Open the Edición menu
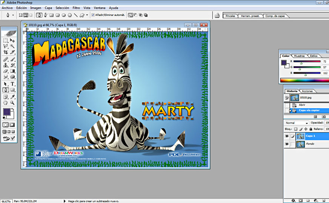Viewport: 329px width, 203px height. point(22,8)
